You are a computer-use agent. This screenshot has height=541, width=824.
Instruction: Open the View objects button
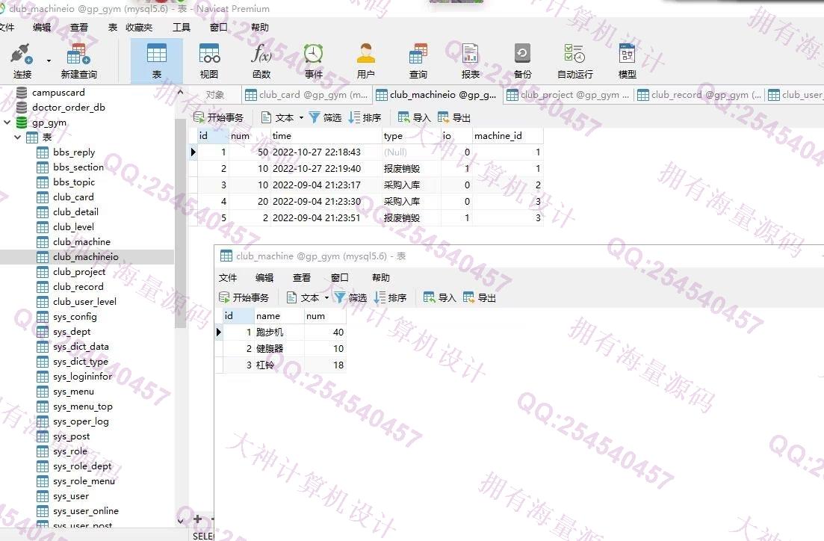coord(208,61)
